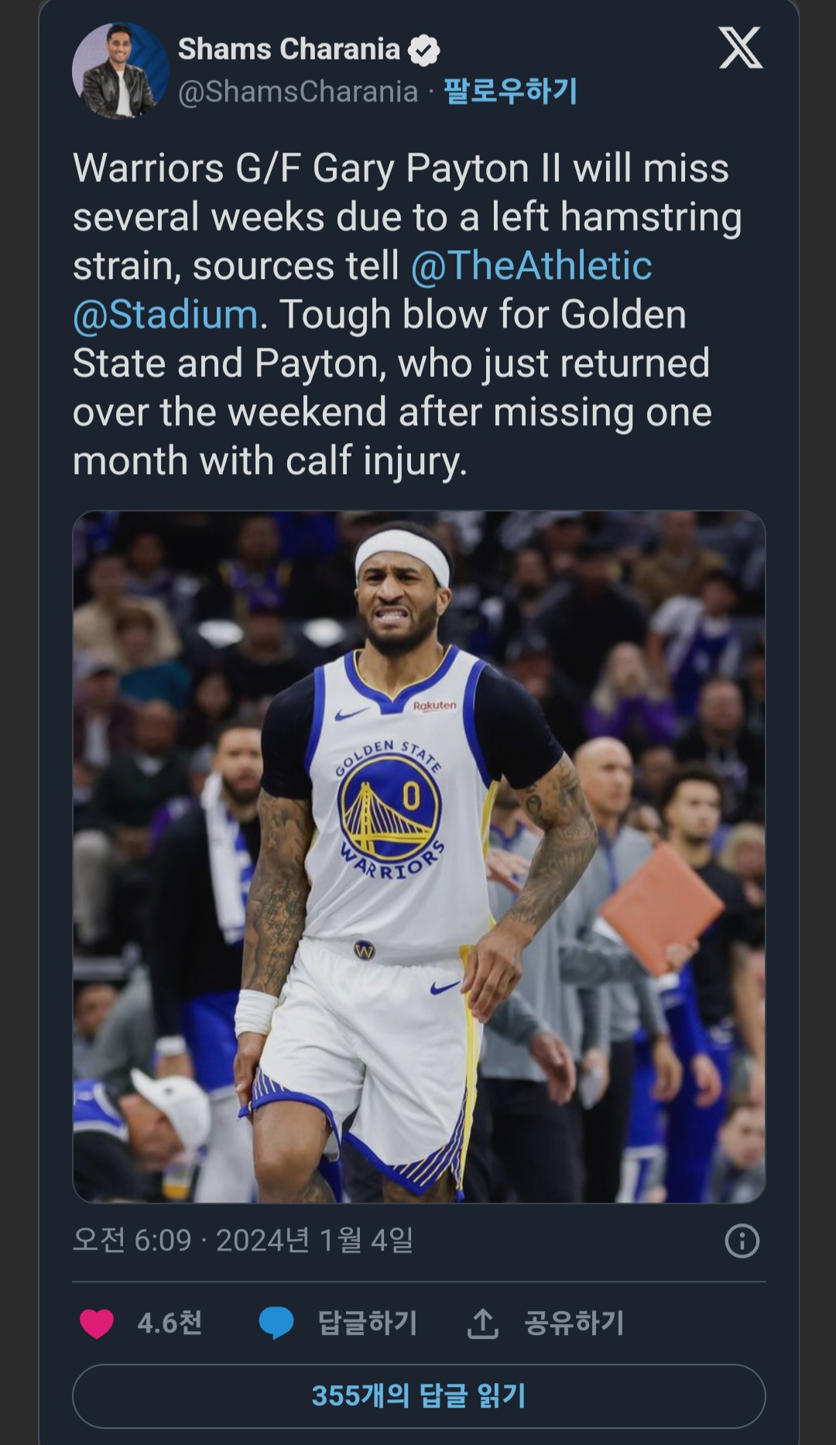This screenshot has width=836, height=1445.
Task: Open the tweet info icon
Action: (x=742, y=1241)
